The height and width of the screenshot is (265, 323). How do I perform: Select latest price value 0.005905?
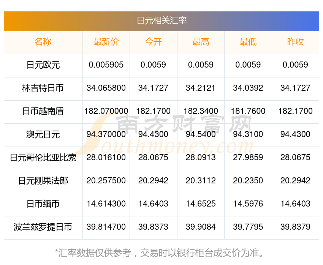(x=106, y=65)
